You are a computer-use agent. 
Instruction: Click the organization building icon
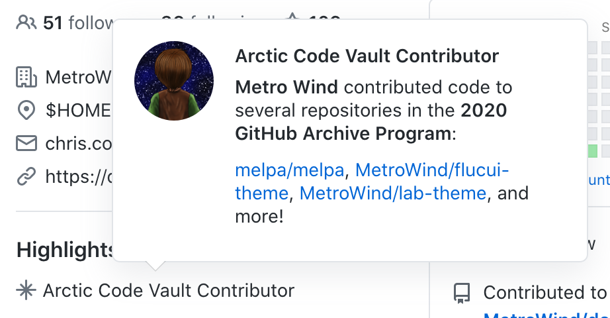click(26, 77)
